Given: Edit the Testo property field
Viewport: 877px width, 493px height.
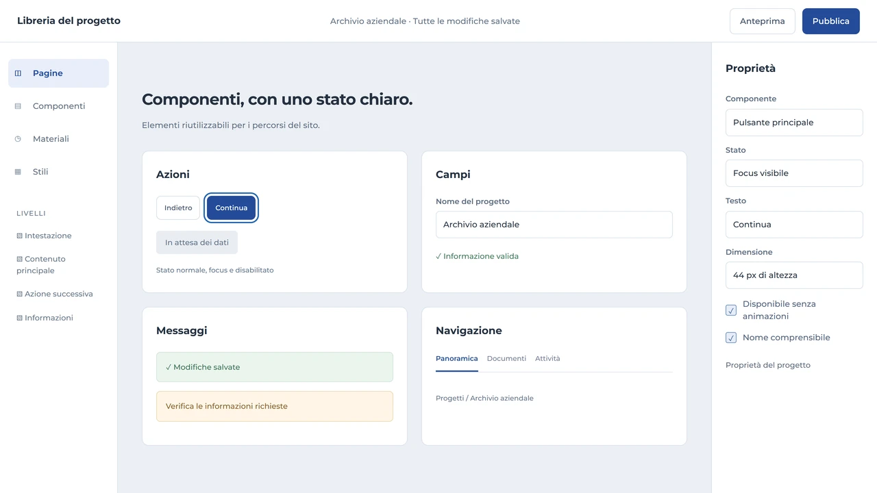Looking at the screenshot, I should (x=794, y=225).
